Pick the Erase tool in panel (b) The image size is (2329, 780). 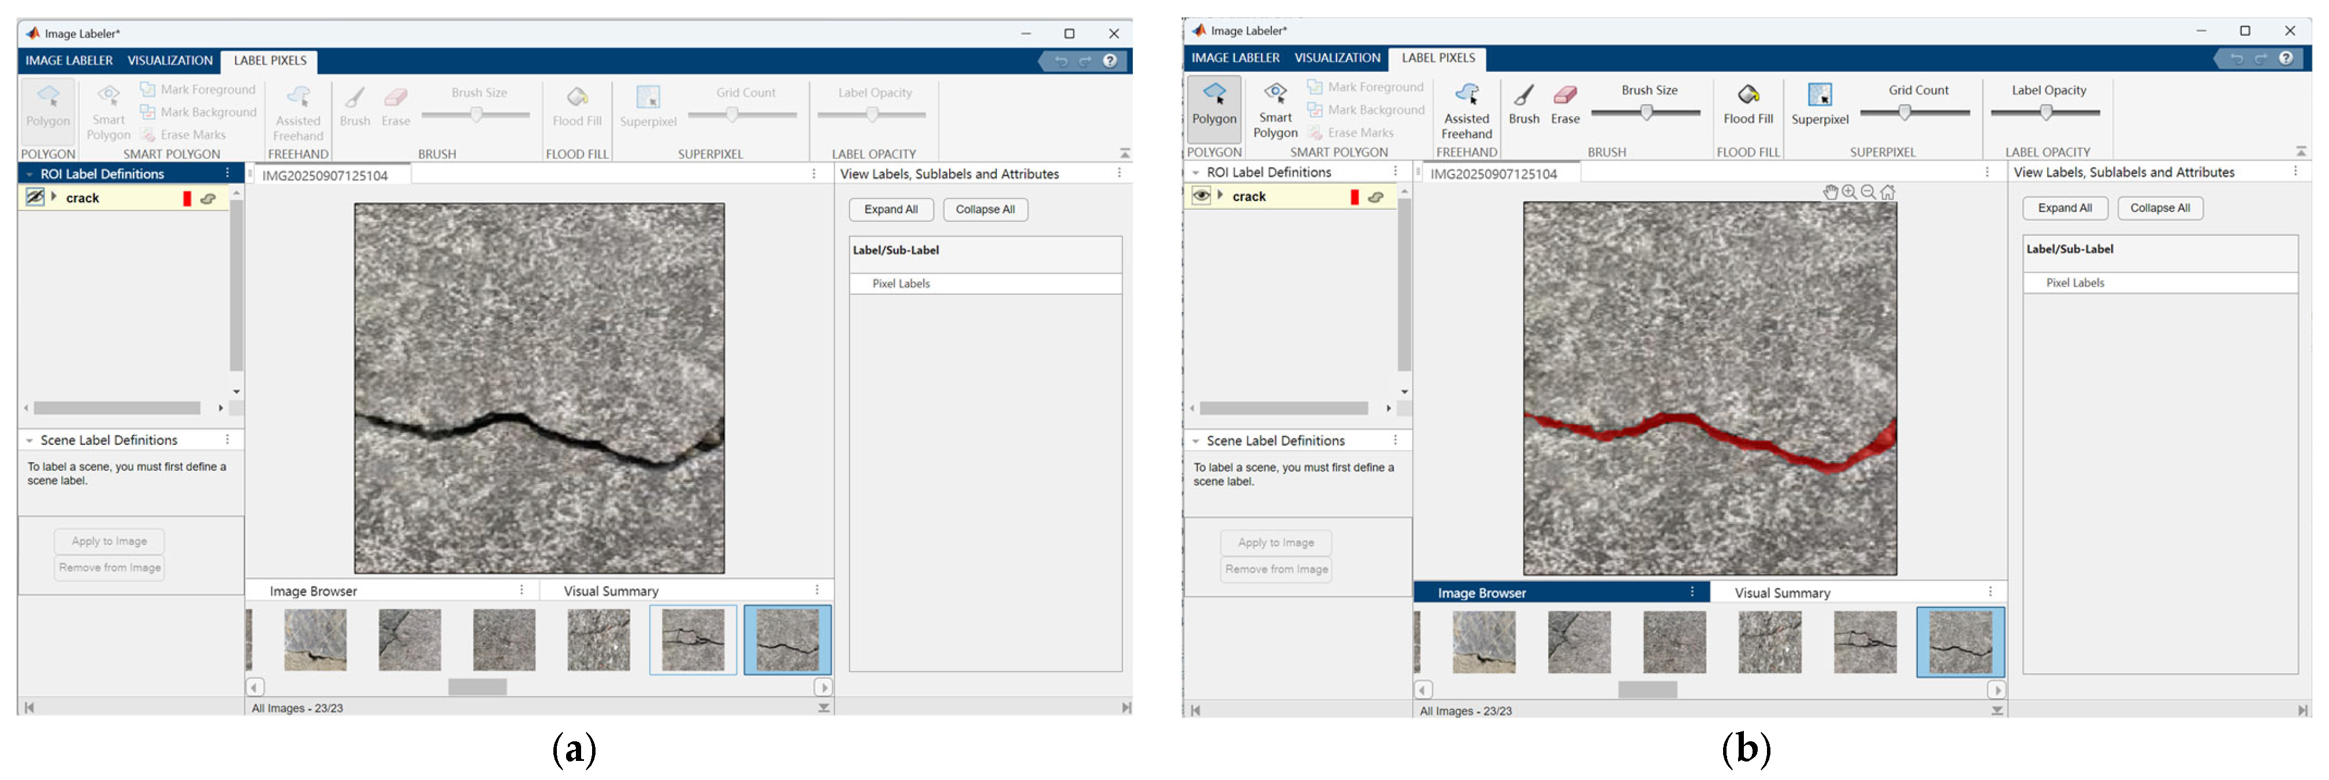(x=1565, y=104)
